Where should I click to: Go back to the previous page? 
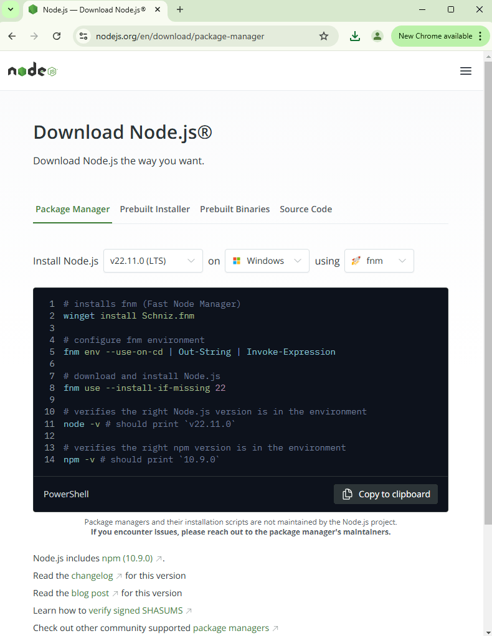pos(12,36)
